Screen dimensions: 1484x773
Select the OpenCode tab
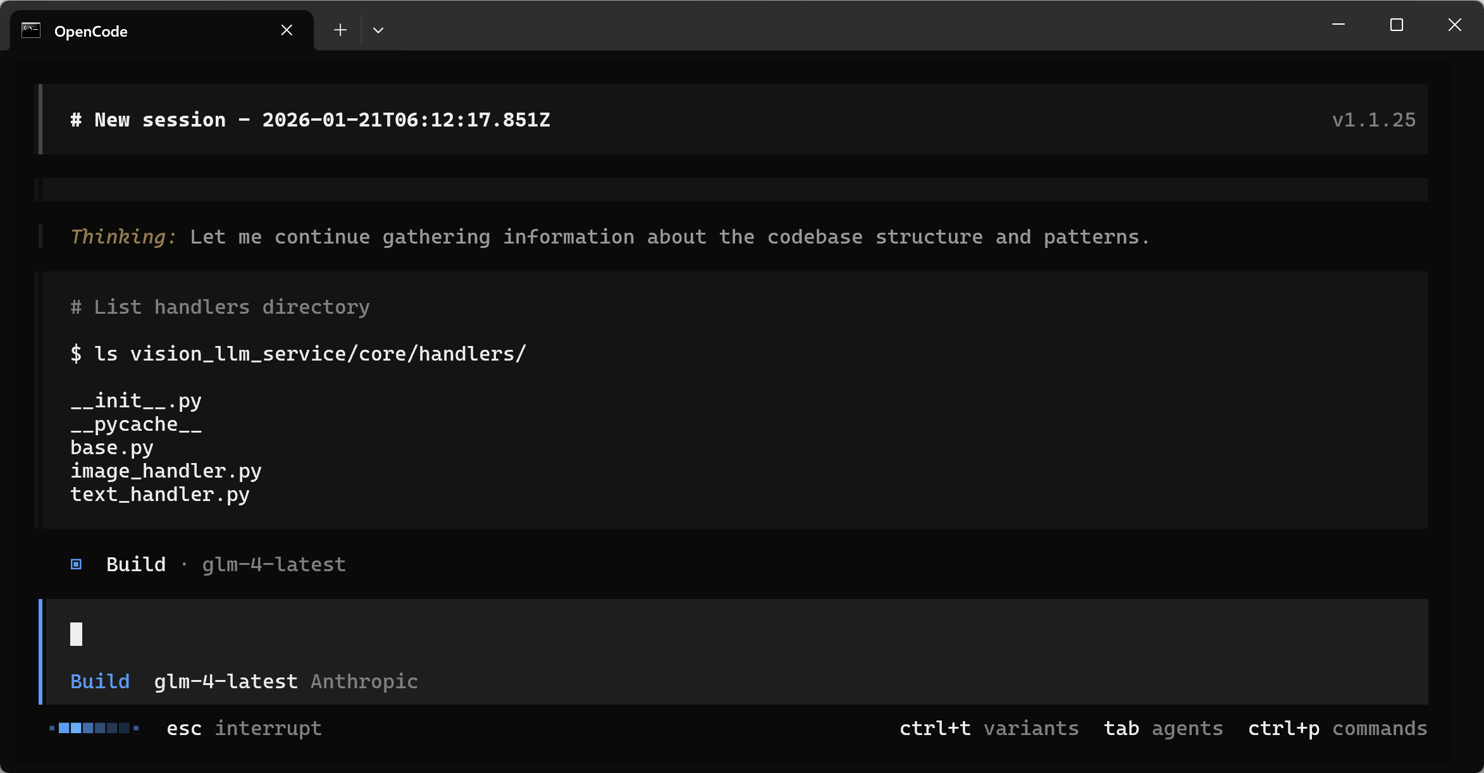tap(158, 31)
